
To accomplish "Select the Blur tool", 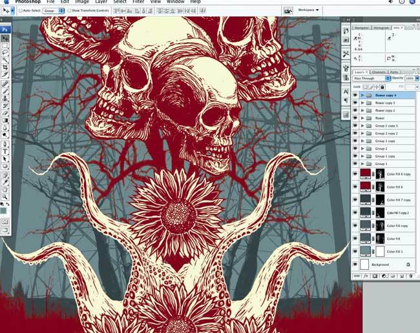I will [5, 127].
